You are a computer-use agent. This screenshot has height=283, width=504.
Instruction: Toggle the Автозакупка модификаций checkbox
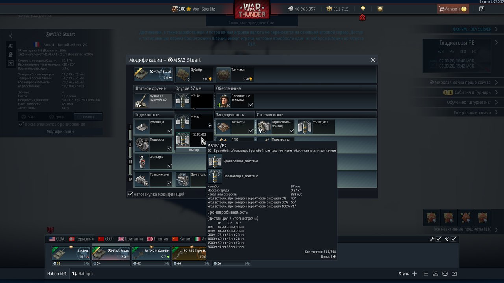pos(130,194)
